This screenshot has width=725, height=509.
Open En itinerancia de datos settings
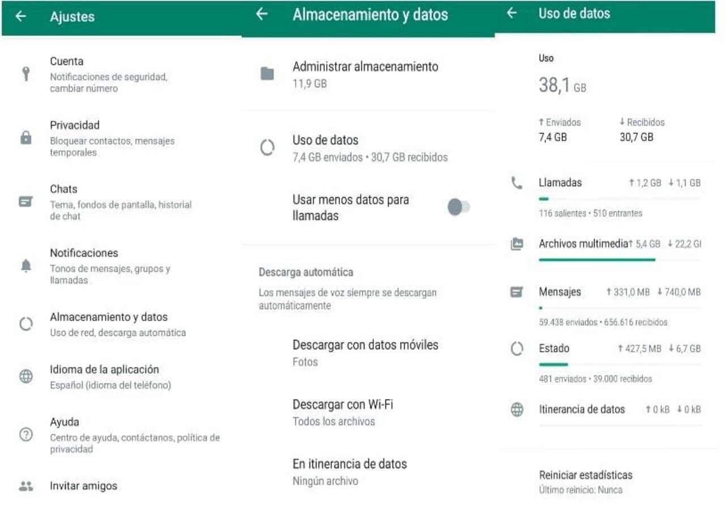click(x=349, y=471)
